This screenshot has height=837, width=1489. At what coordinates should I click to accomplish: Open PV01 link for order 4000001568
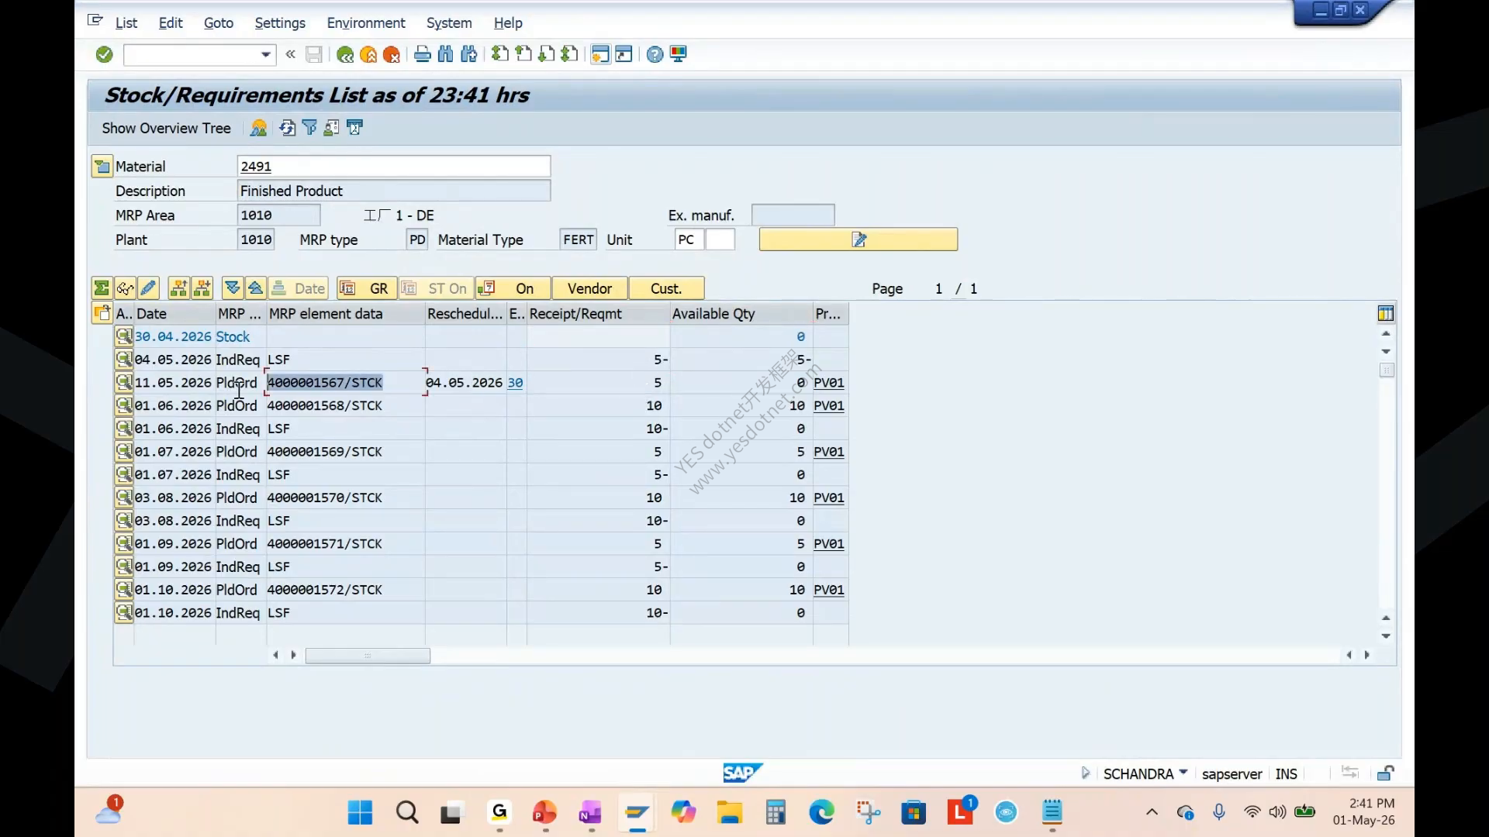pos(828,405)
